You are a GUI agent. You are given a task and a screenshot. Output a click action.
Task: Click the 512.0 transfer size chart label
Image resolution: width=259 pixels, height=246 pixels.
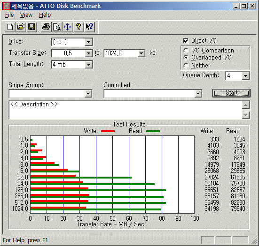(21, 202)
